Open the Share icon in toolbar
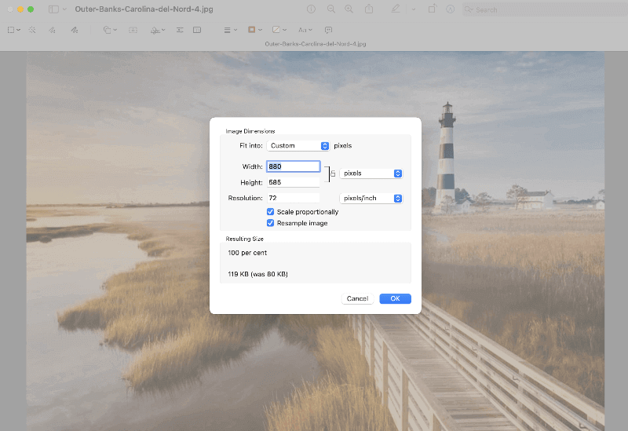628x431 pixels. pyautogui.click(x=369, y=9)
